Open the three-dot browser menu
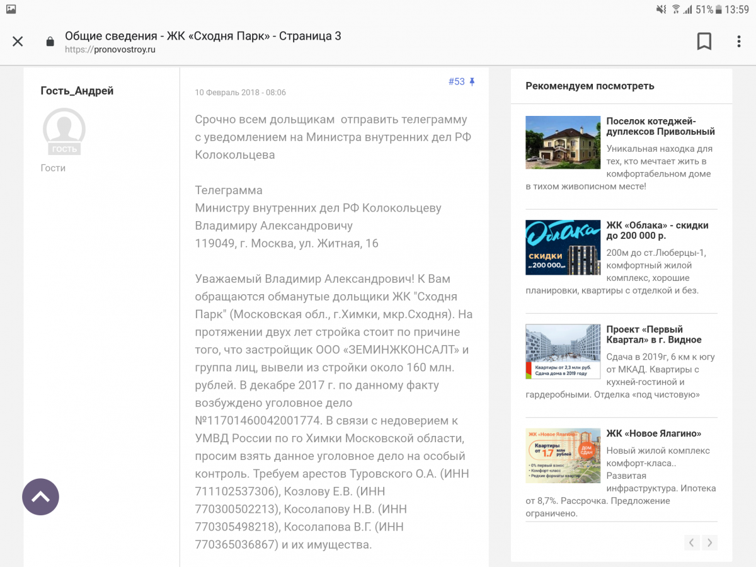 coord(739,42)
